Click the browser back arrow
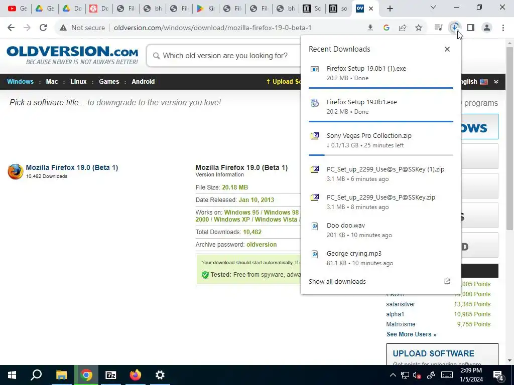The height and width of the screenshot is (385, 514). coord(11,28)
